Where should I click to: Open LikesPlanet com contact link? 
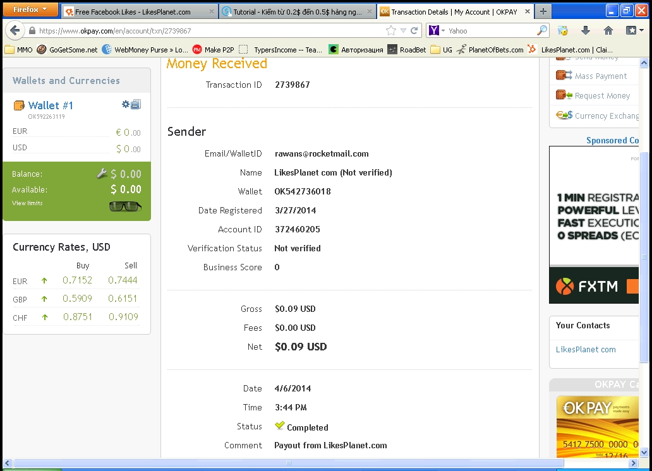[586, 350]
